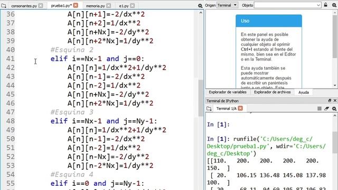Close the Terminal de IPython pane
The width and height of the screenshot is (338, 190).
(x=335, y=101)
